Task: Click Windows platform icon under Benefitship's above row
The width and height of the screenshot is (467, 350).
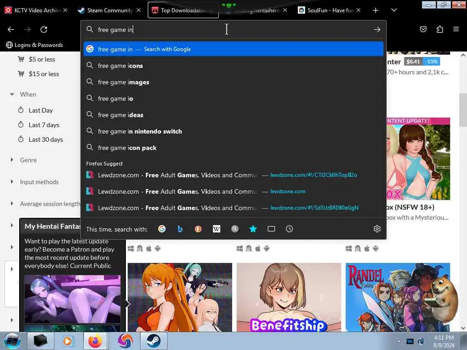Action: [240, 248]
